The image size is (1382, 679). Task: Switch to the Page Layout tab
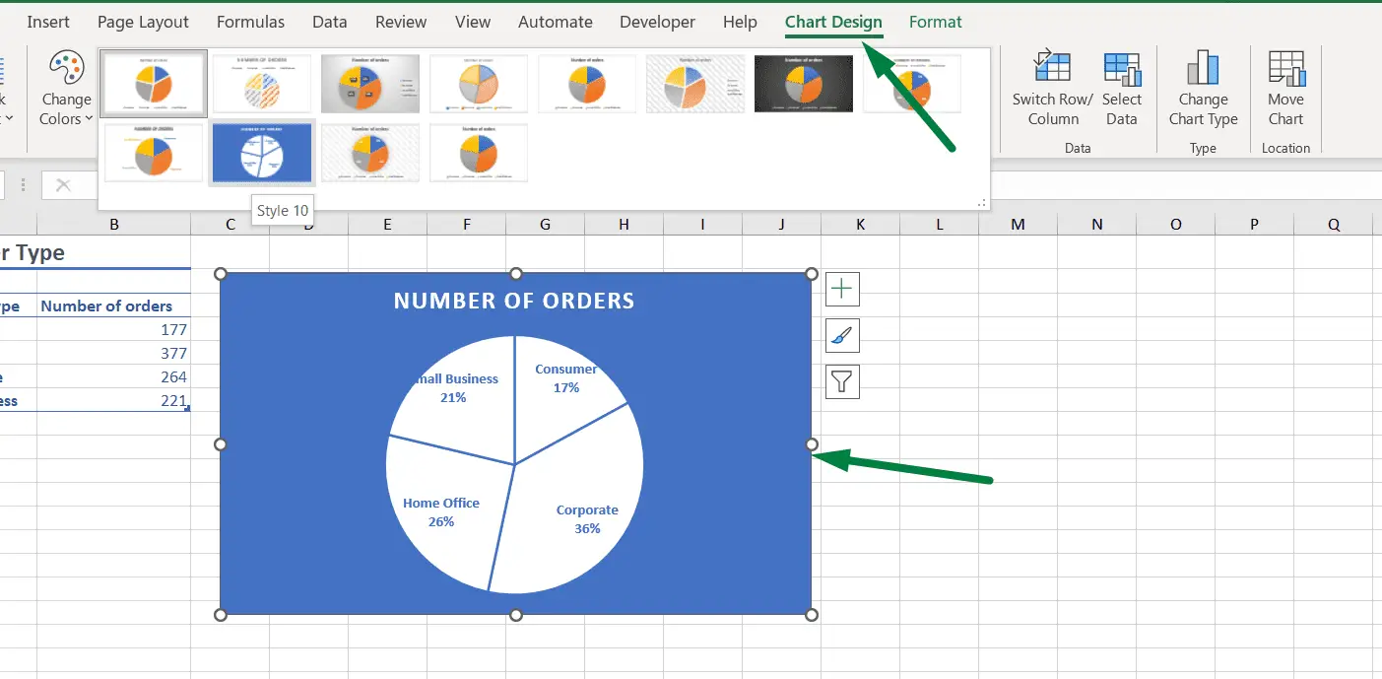pyautogui.click(x=143, y=22)
